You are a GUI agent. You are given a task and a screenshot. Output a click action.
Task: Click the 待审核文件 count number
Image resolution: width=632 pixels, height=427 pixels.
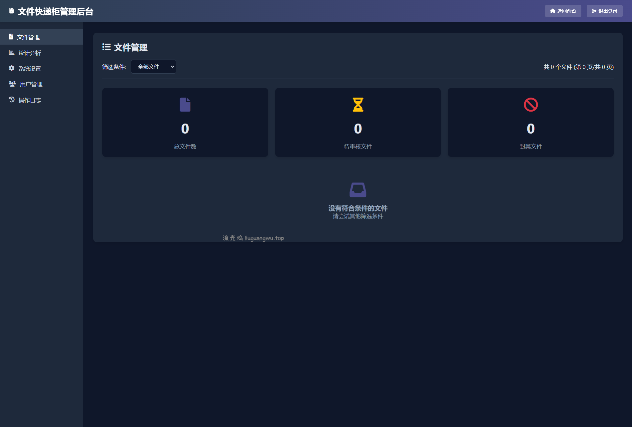tap(358, 129)
